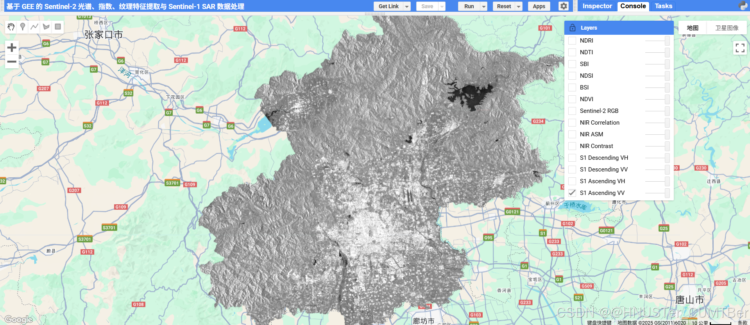
Task: Click the 廊坊市 city label on map
Action: pos(424,321)
